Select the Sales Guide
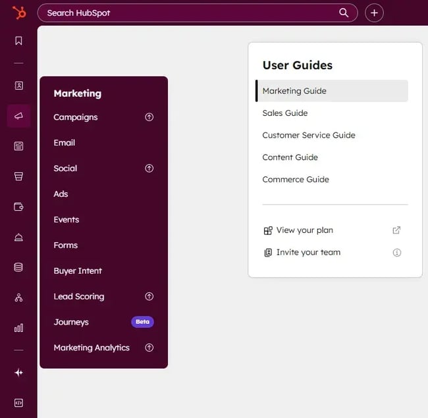Viewport: 428px width, 418px height. point(285,113)
